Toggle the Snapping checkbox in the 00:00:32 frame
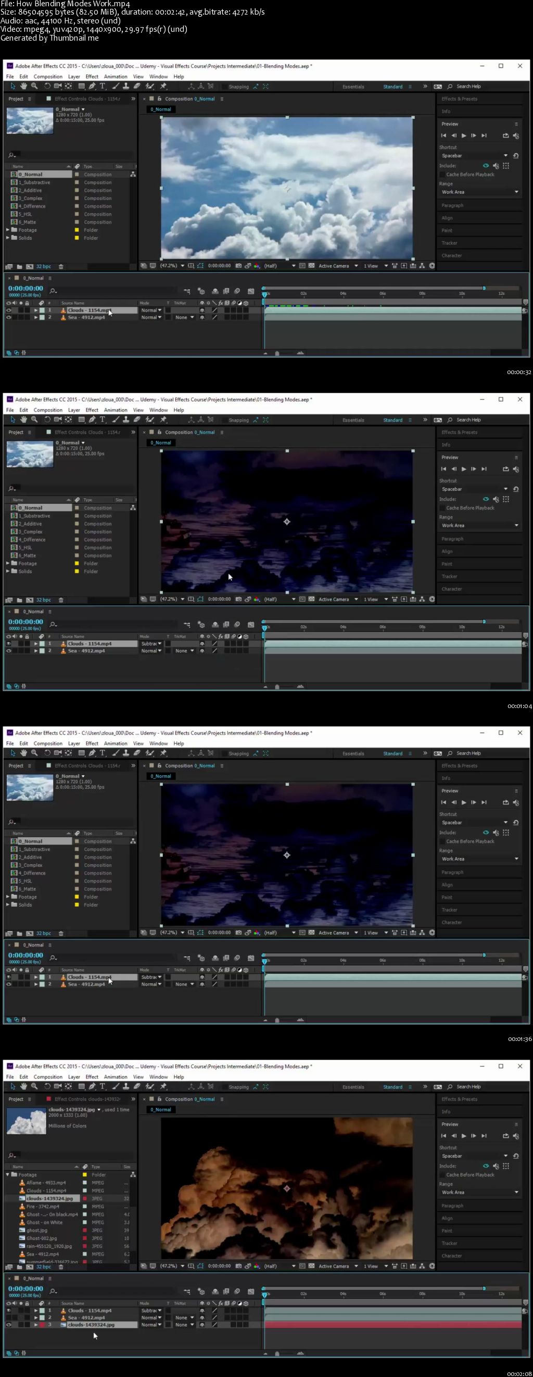 225,86
